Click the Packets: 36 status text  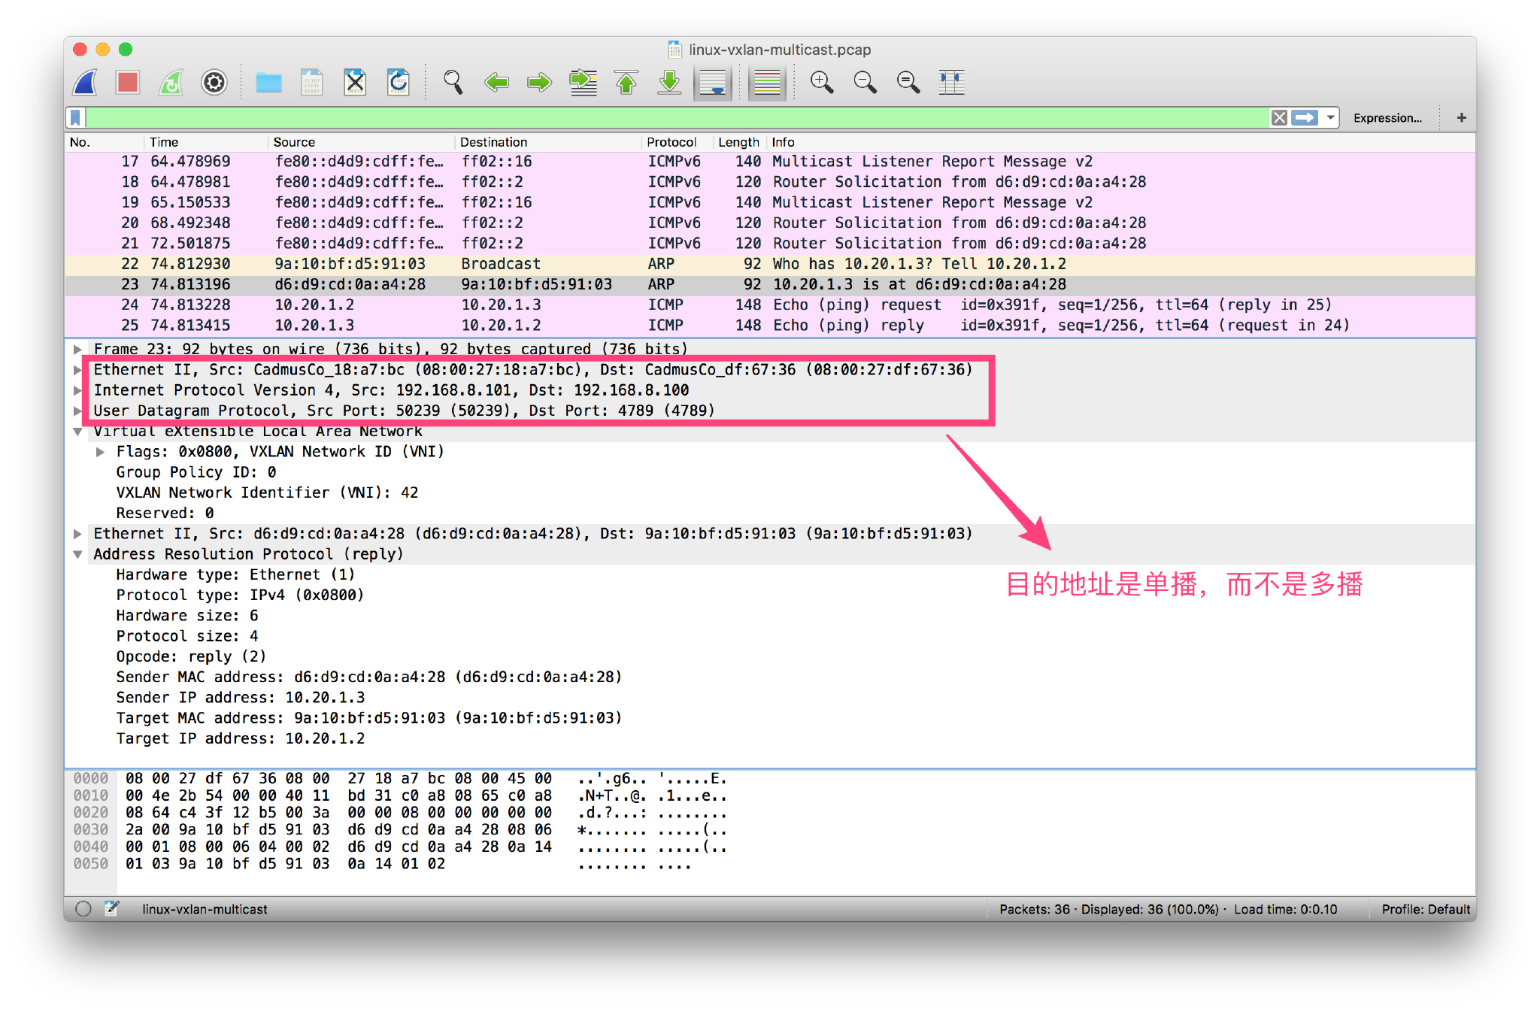[1035, 910]
